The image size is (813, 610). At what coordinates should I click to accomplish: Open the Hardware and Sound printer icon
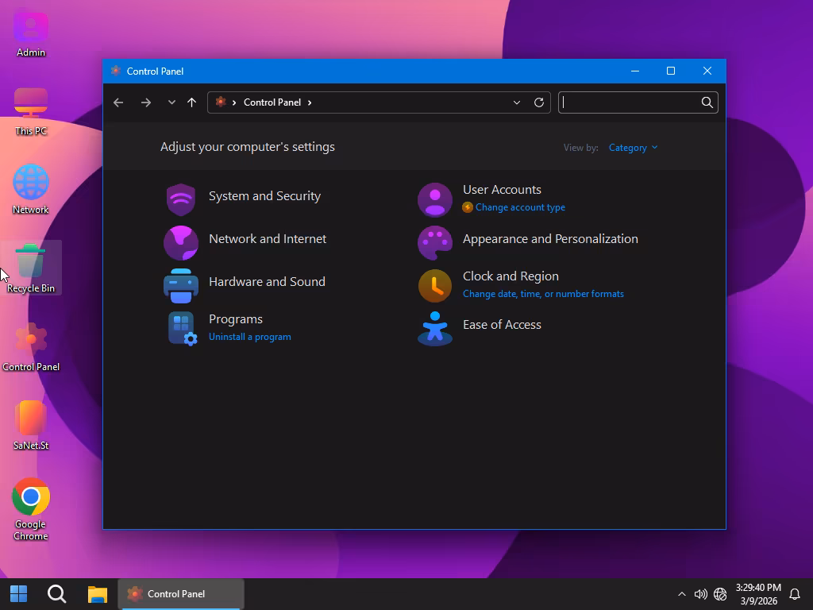(x=181, y=285)
